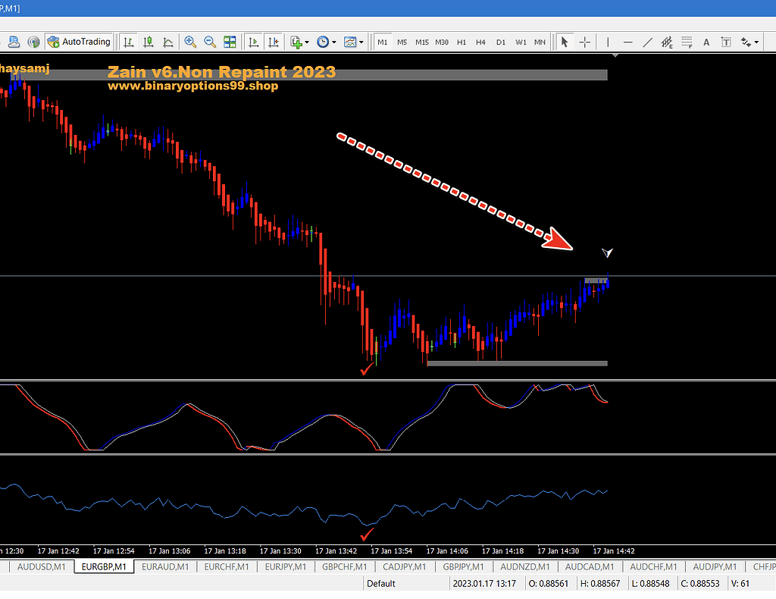The height and width of the screenshot is (599, 776).
Task: Select the Fibonacci retracement tool
Action: coord(687,42)
